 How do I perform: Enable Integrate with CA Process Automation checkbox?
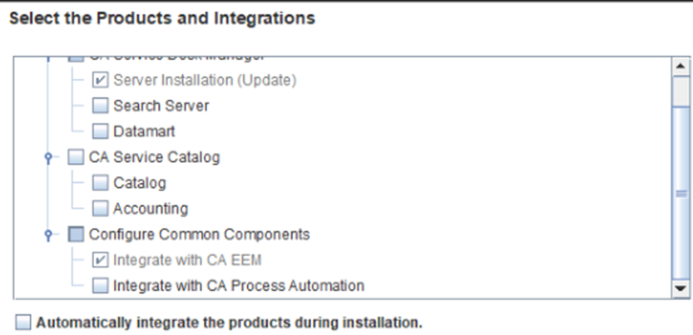click(100, 286)
